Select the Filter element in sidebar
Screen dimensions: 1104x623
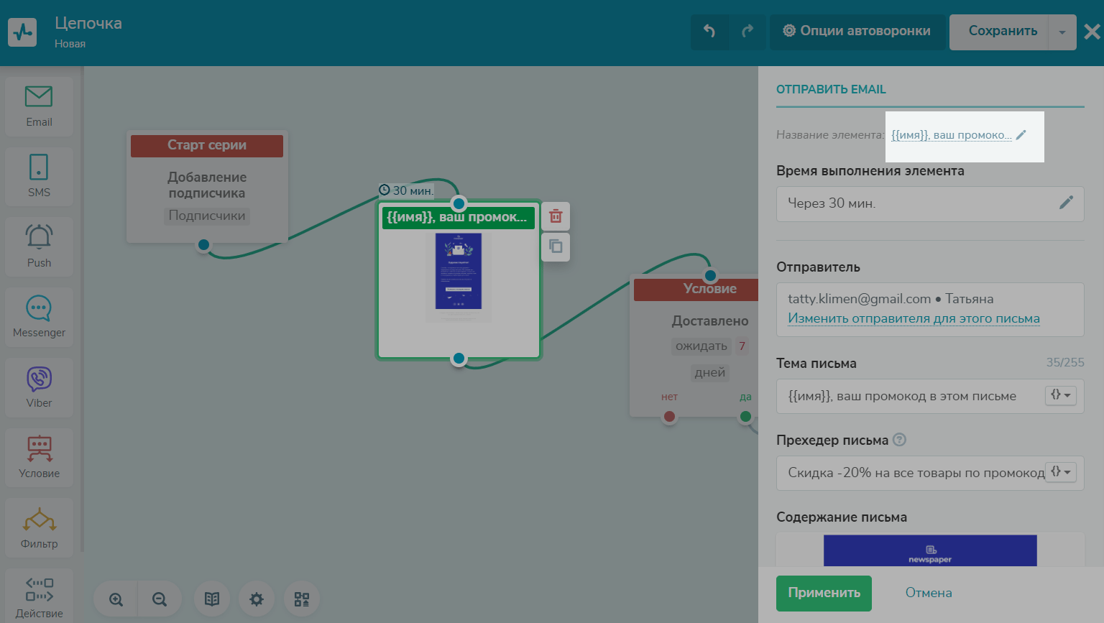pyautogui.click(x=39, y=527)
